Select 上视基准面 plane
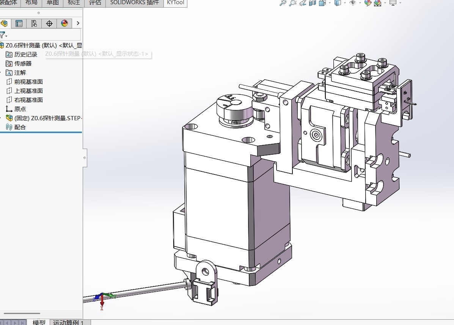Screen dimensions: 454x325 (29, 91)
